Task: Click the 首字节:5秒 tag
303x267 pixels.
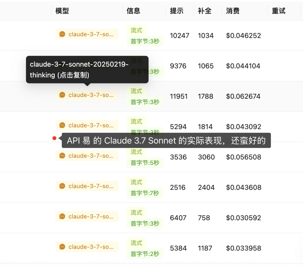Action: 145,163
